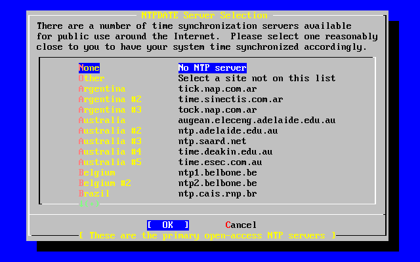This screenshot has height=262, width=420.
Task: Pick Belgium #2 ntp2.belbone.be
Action: [x=104, y=183]
